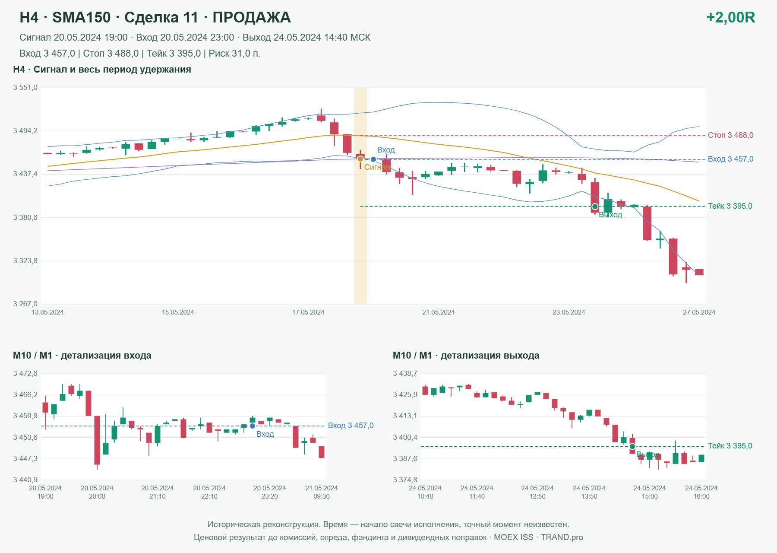Viewport: 777px width, 553px height.
Task: Click the 23.05.2024 date axis label
Action: (x=569, y=312)
